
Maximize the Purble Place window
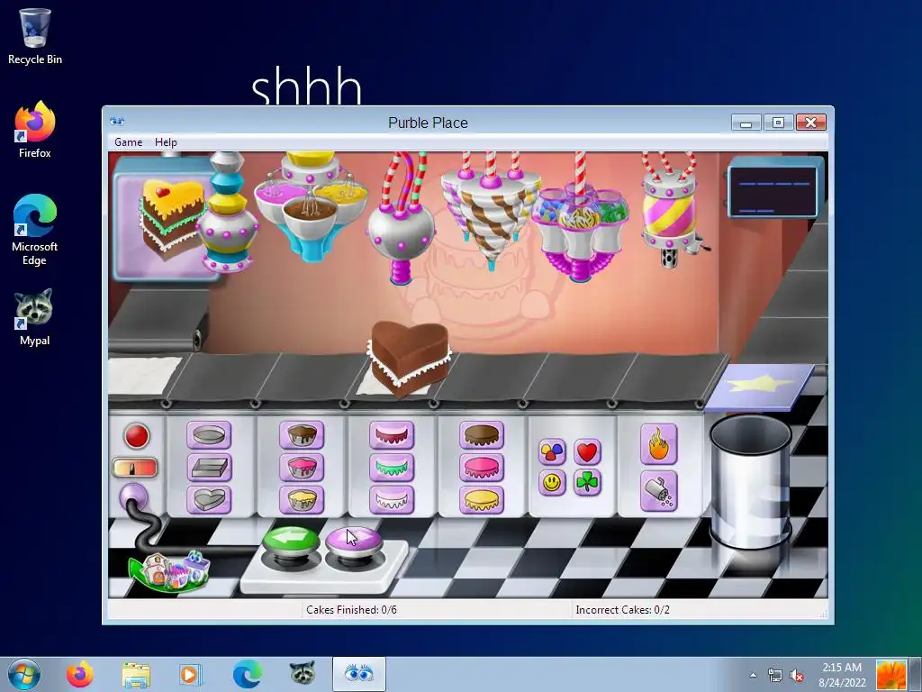point(778,123)
